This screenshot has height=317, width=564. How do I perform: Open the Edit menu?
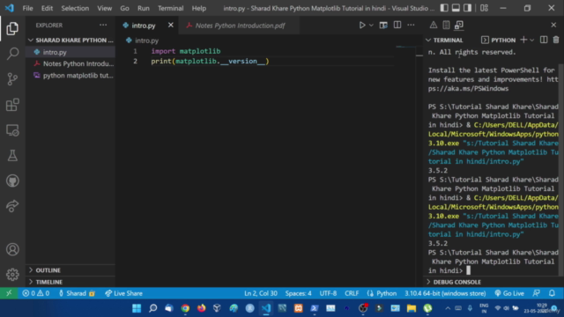pyautogui.click(x=47, y=8)
